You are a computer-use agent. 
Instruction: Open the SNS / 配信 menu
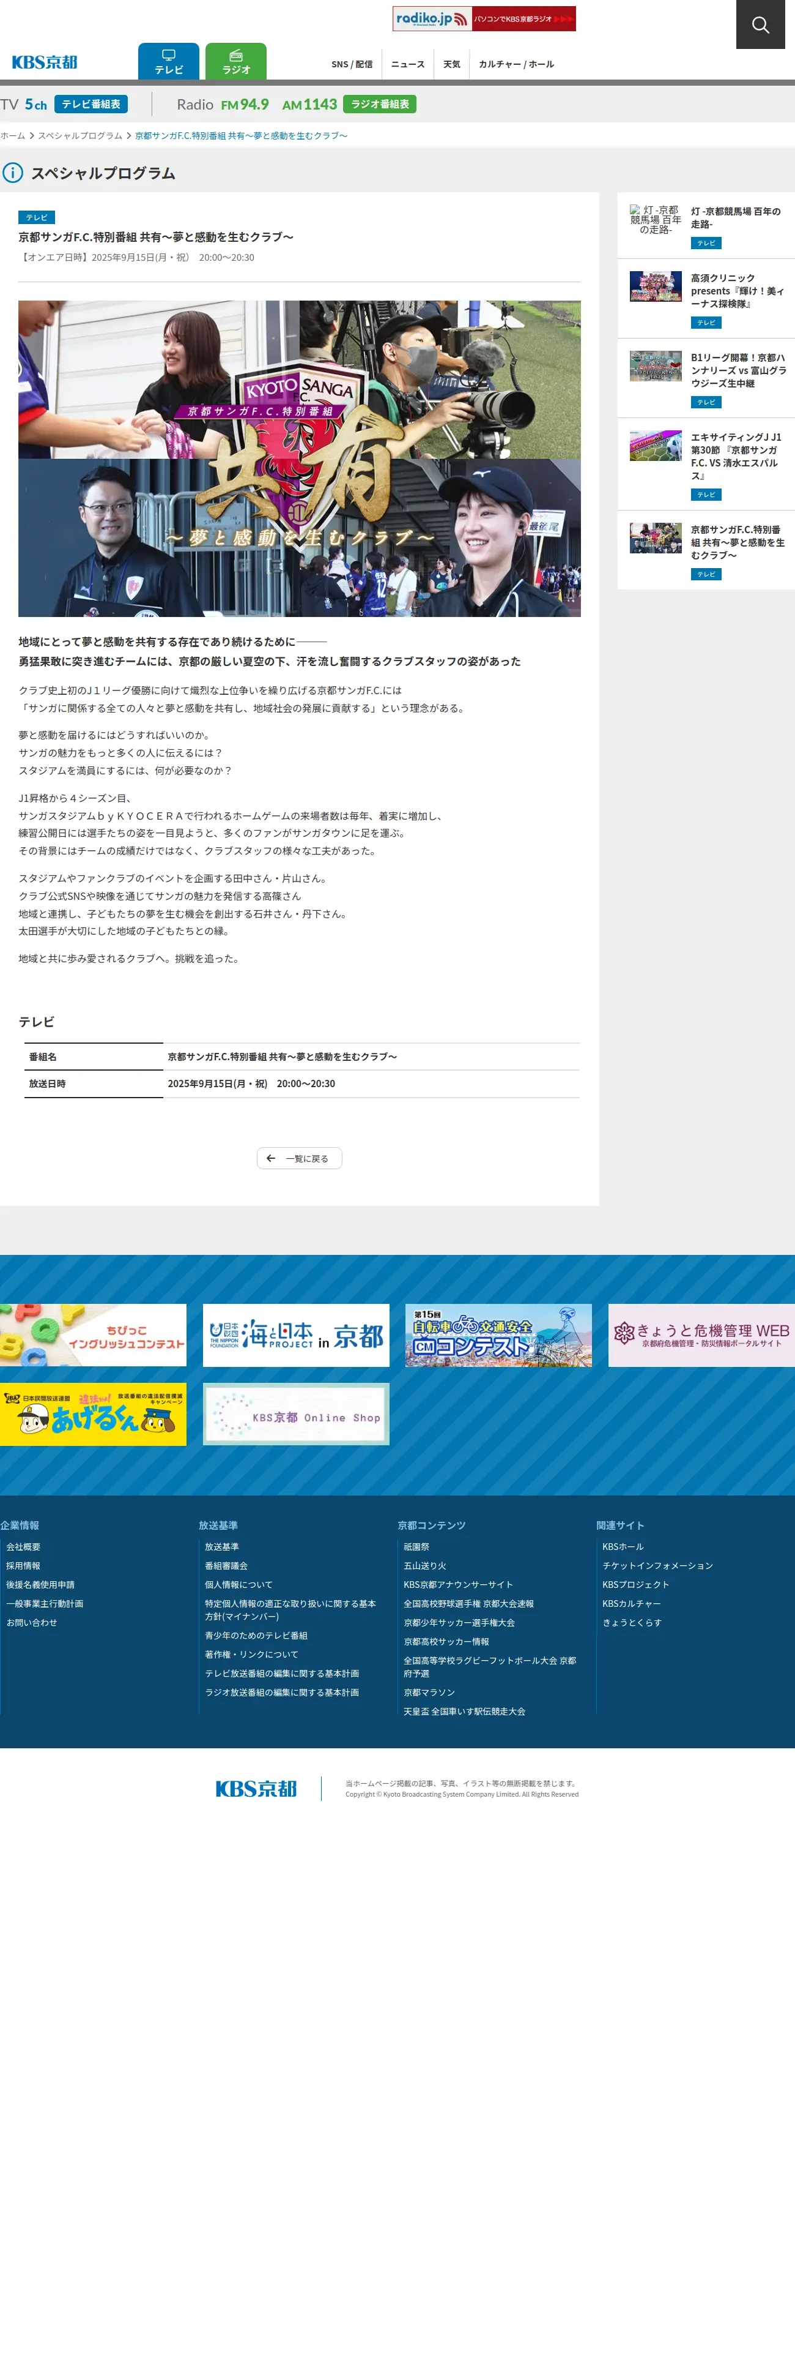[352, 64]
